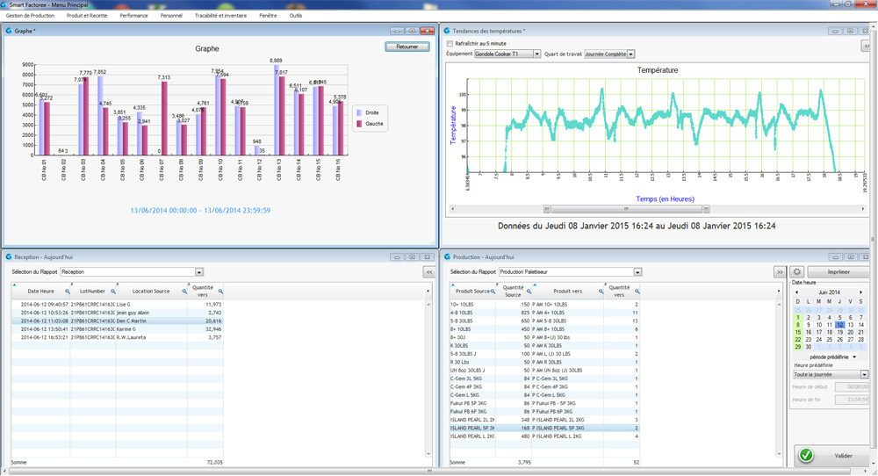Open Location Source column search magnifier
The height and width of the screenshot is (476, 878).
pyautogui.click(x=184, y=292)
